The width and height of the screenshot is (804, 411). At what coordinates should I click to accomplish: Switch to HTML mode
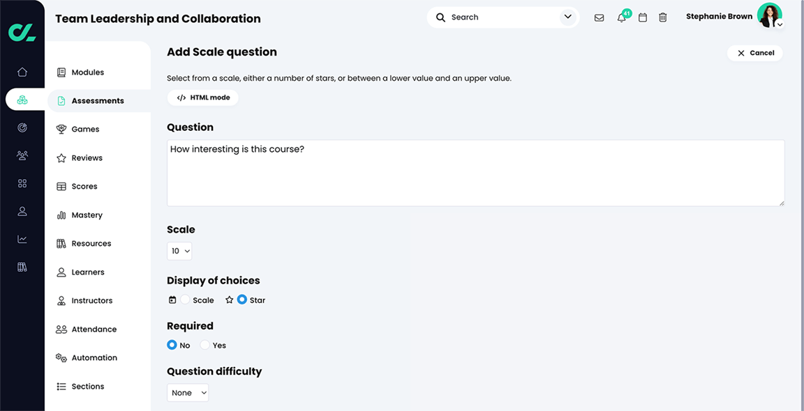pyautogui.click(x=203, y=98)
